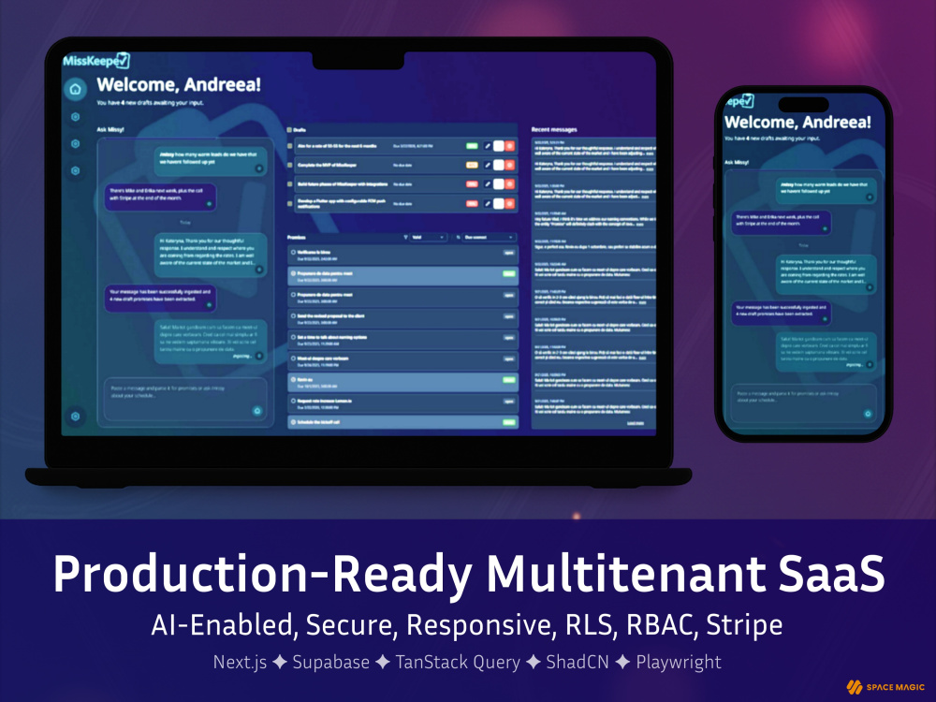Delete the "Build future phases" draft with red button
The height and width of the screenshot is (702, 936).
click(510, 183)
